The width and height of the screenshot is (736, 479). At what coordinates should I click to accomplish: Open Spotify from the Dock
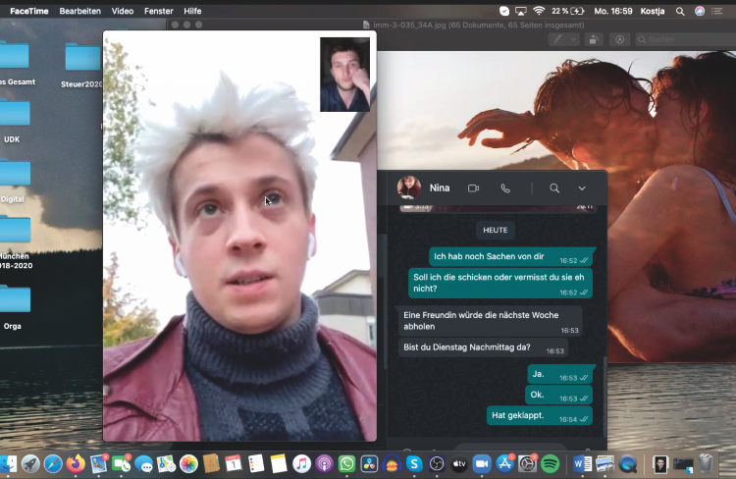[550, 464]
